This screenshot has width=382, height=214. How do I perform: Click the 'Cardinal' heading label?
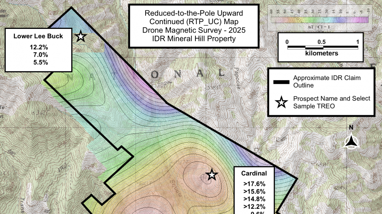pyautogui.click(x=254, y=173)
